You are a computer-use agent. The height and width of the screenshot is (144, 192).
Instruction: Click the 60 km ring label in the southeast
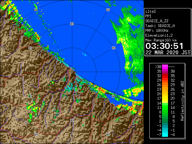pos(108,134)
